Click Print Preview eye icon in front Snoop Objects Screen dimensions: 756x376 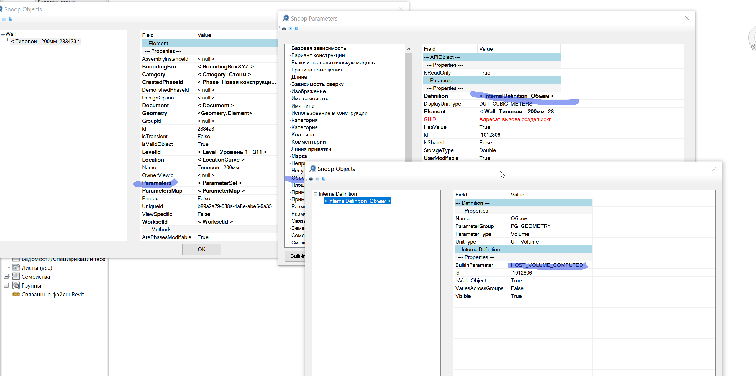[x=317, y=179]
